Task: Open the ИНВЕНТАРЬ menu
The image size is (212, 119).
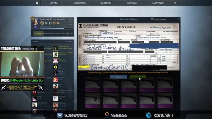Action: (x=80, y=3)
